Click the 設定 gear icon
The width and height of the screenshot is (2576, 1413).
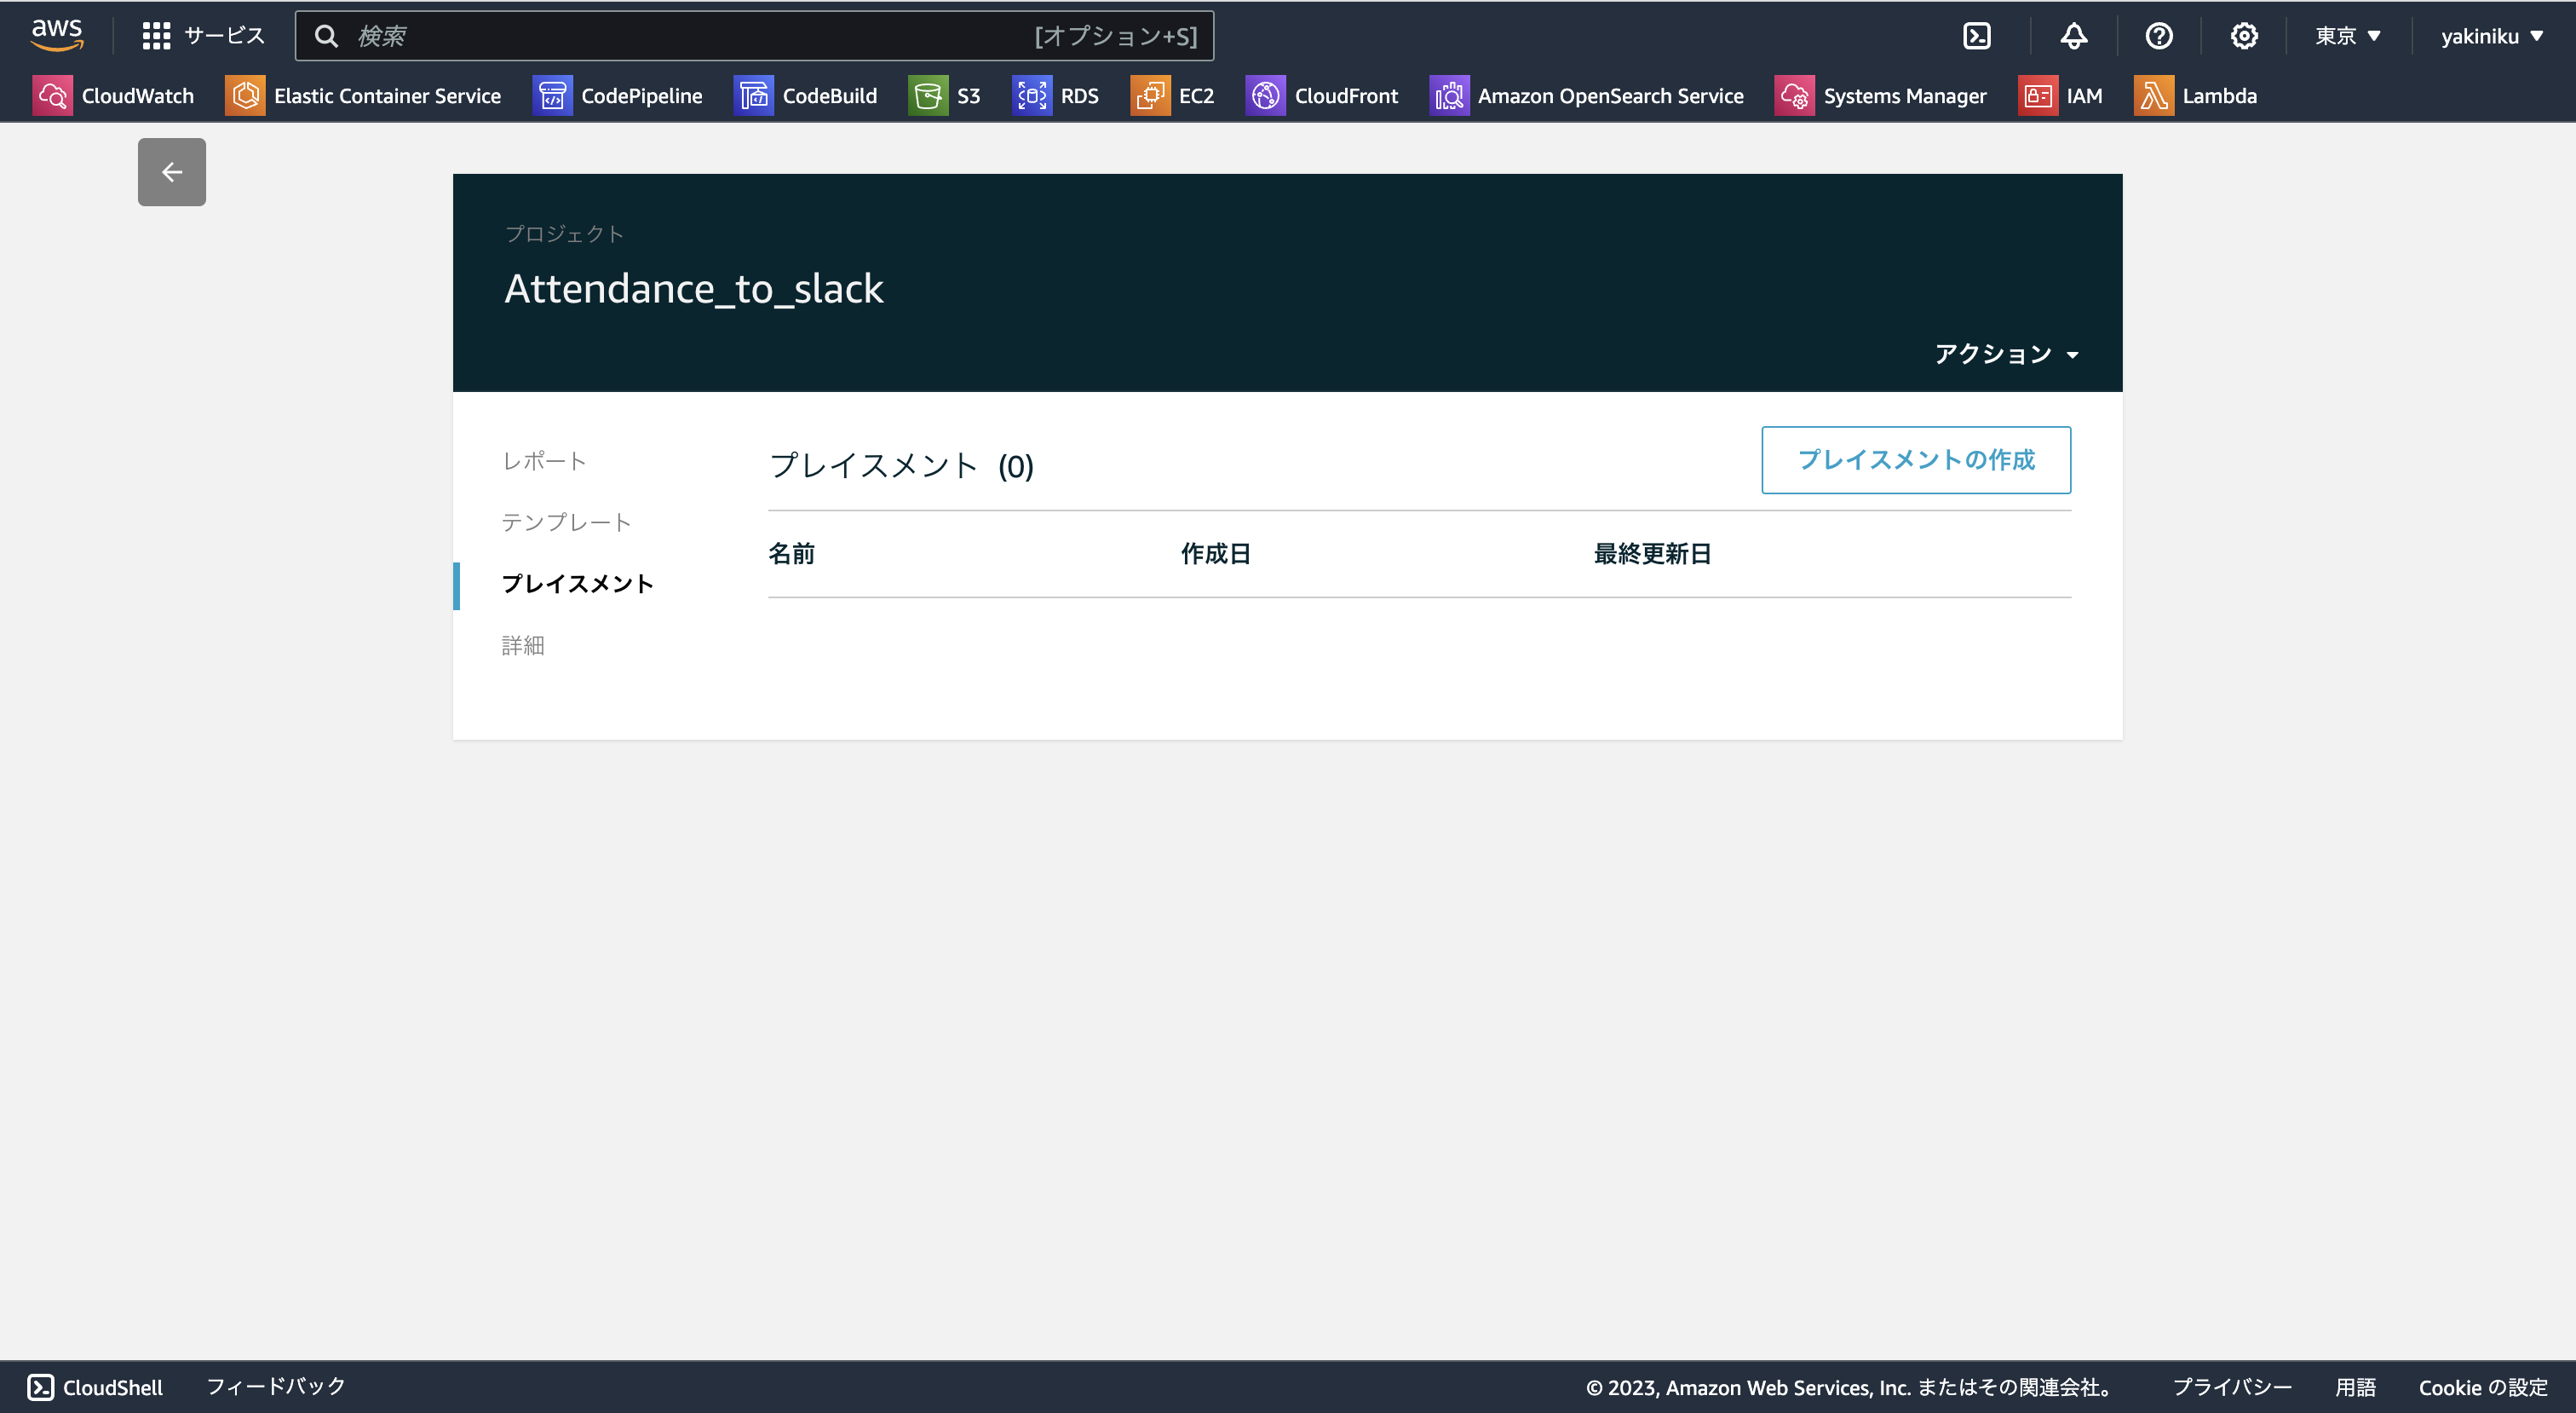coord(2247,33)
